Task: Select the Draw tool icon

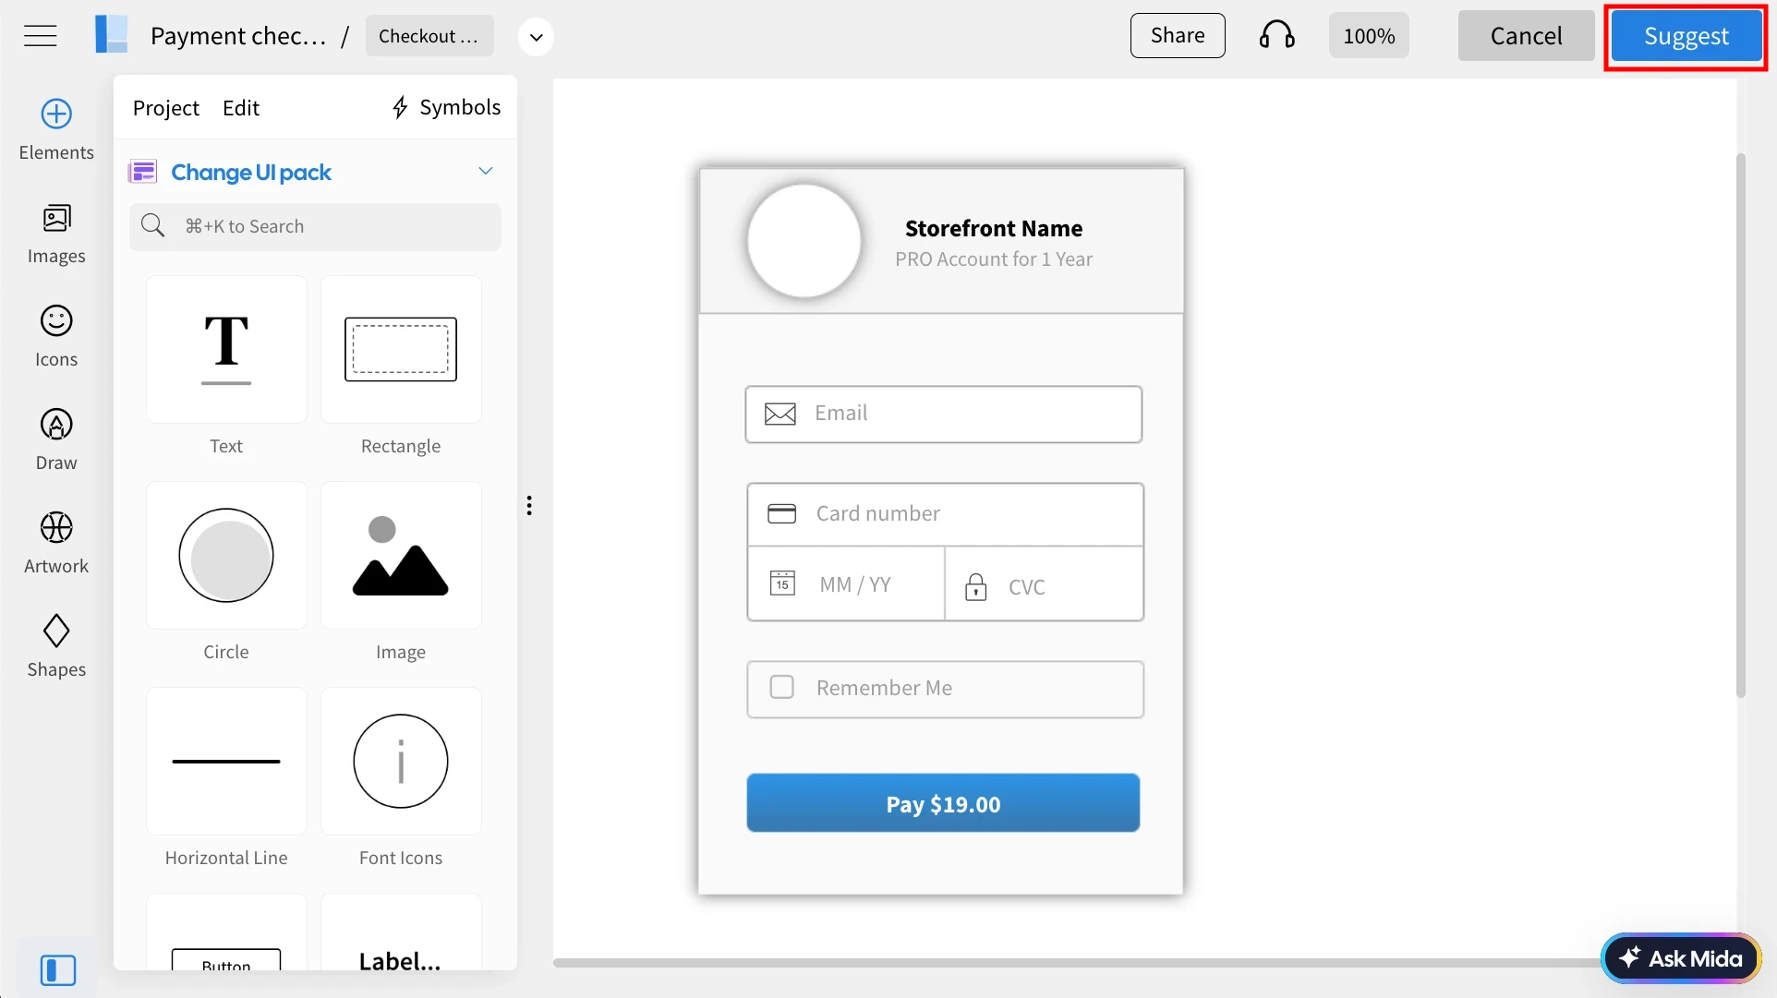Action: coord(56,425)
